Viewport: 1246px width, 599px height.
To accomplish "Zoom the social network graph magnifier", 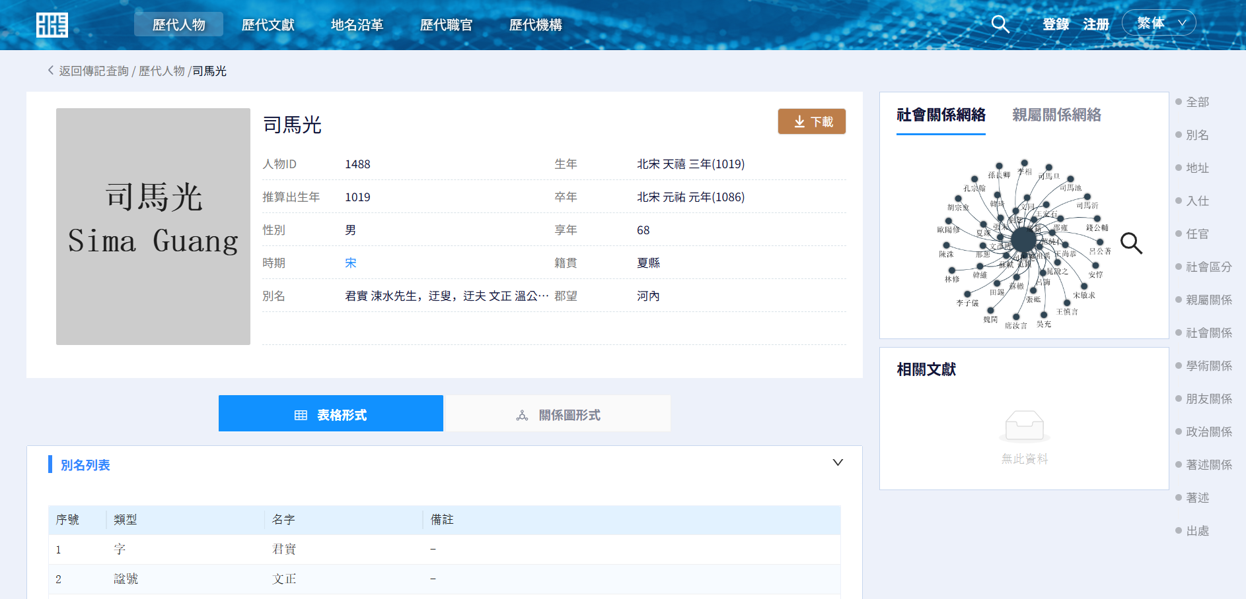I will click(1131, 243).
